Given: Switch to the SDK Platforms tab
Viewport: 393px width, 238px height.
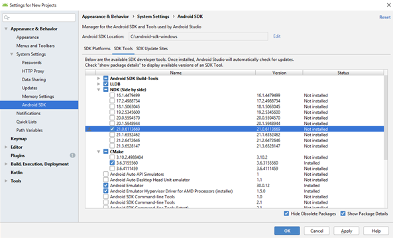Looking at the screenshot, I should point(97,48).
